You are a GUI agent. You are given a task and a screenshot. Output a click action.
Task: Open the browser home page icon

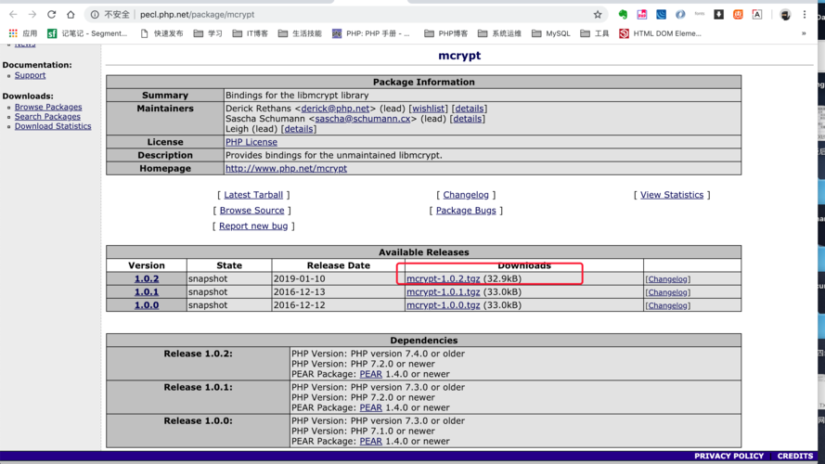click(x=71, y=15)
